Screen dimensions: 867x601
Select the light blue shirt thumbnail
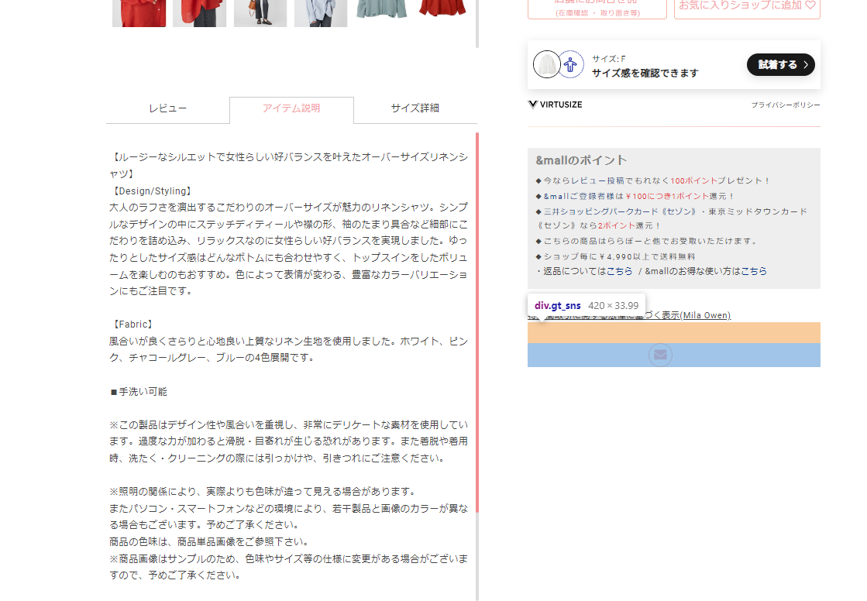(x=320, y=13)
